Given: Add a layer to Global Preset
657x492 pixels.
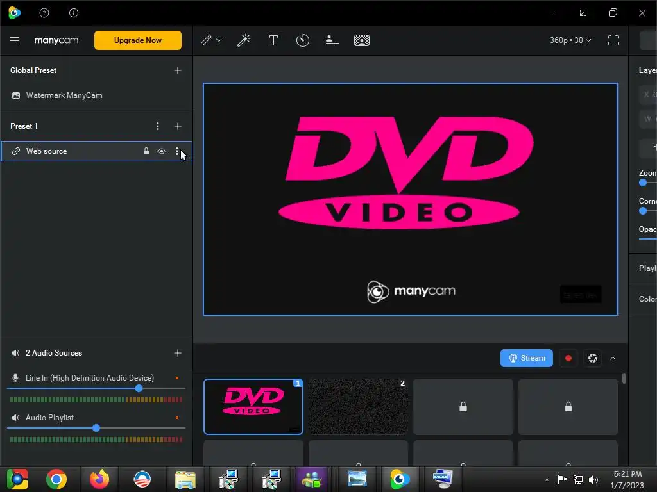Looking at the screenshot, I should click(x=178, y=70).
